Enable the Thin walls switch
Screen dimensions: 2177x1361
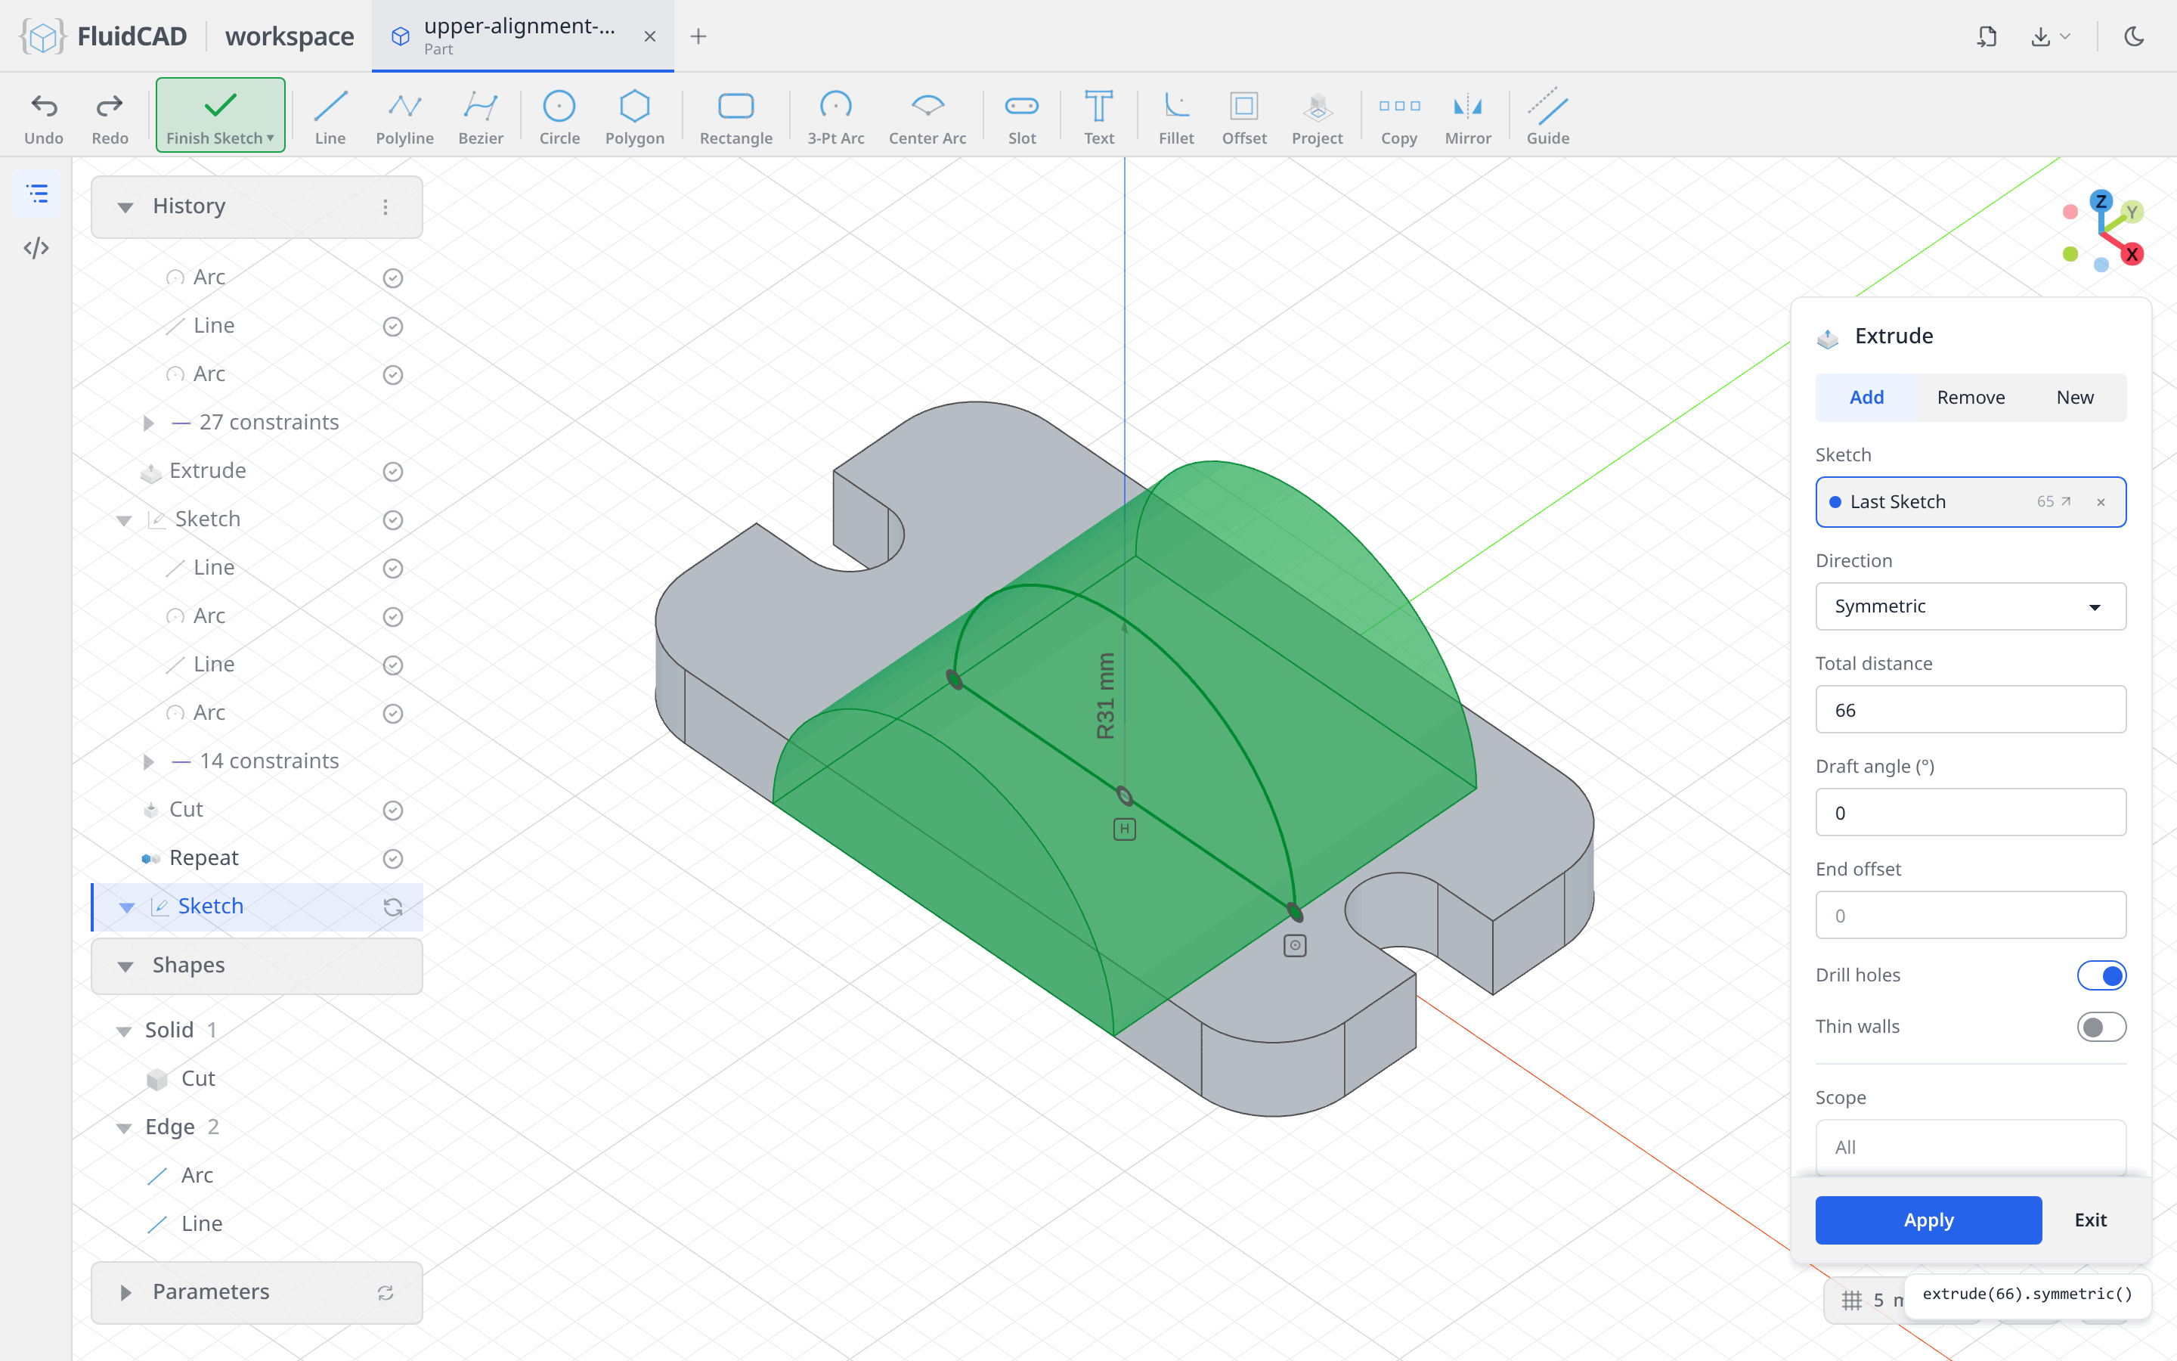coord(2101,1027)
